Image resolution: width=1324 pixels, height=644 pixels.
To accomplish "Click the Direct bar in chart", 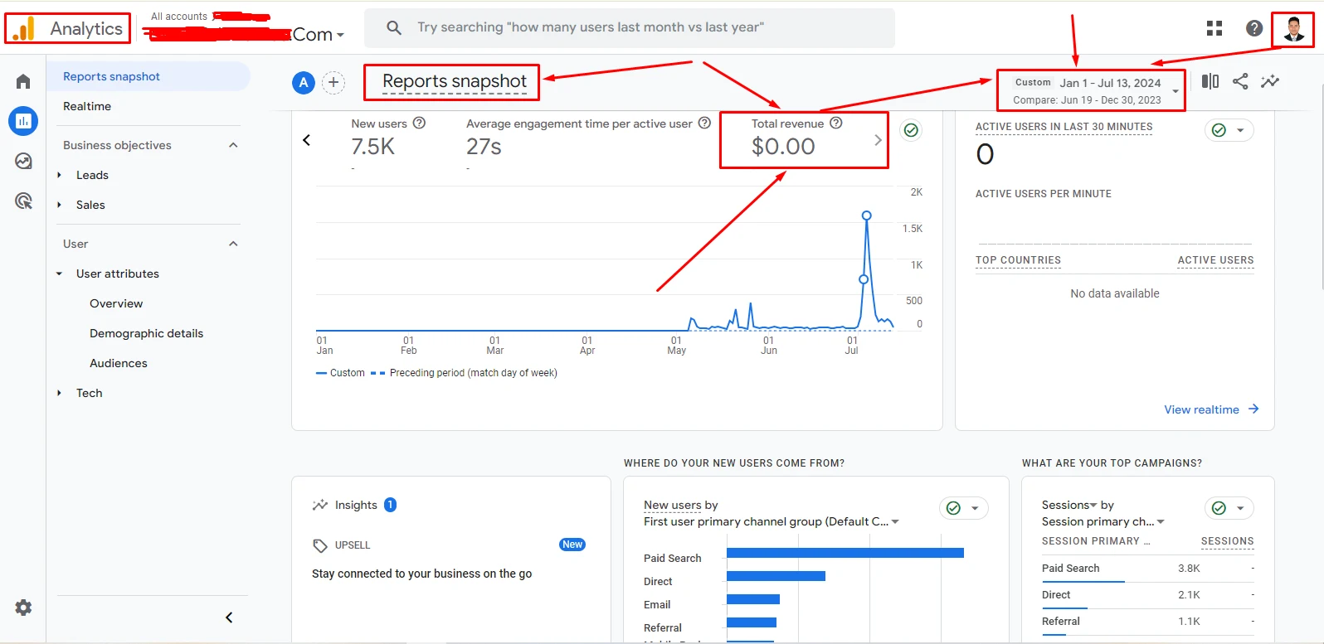I will pos(776,576).
